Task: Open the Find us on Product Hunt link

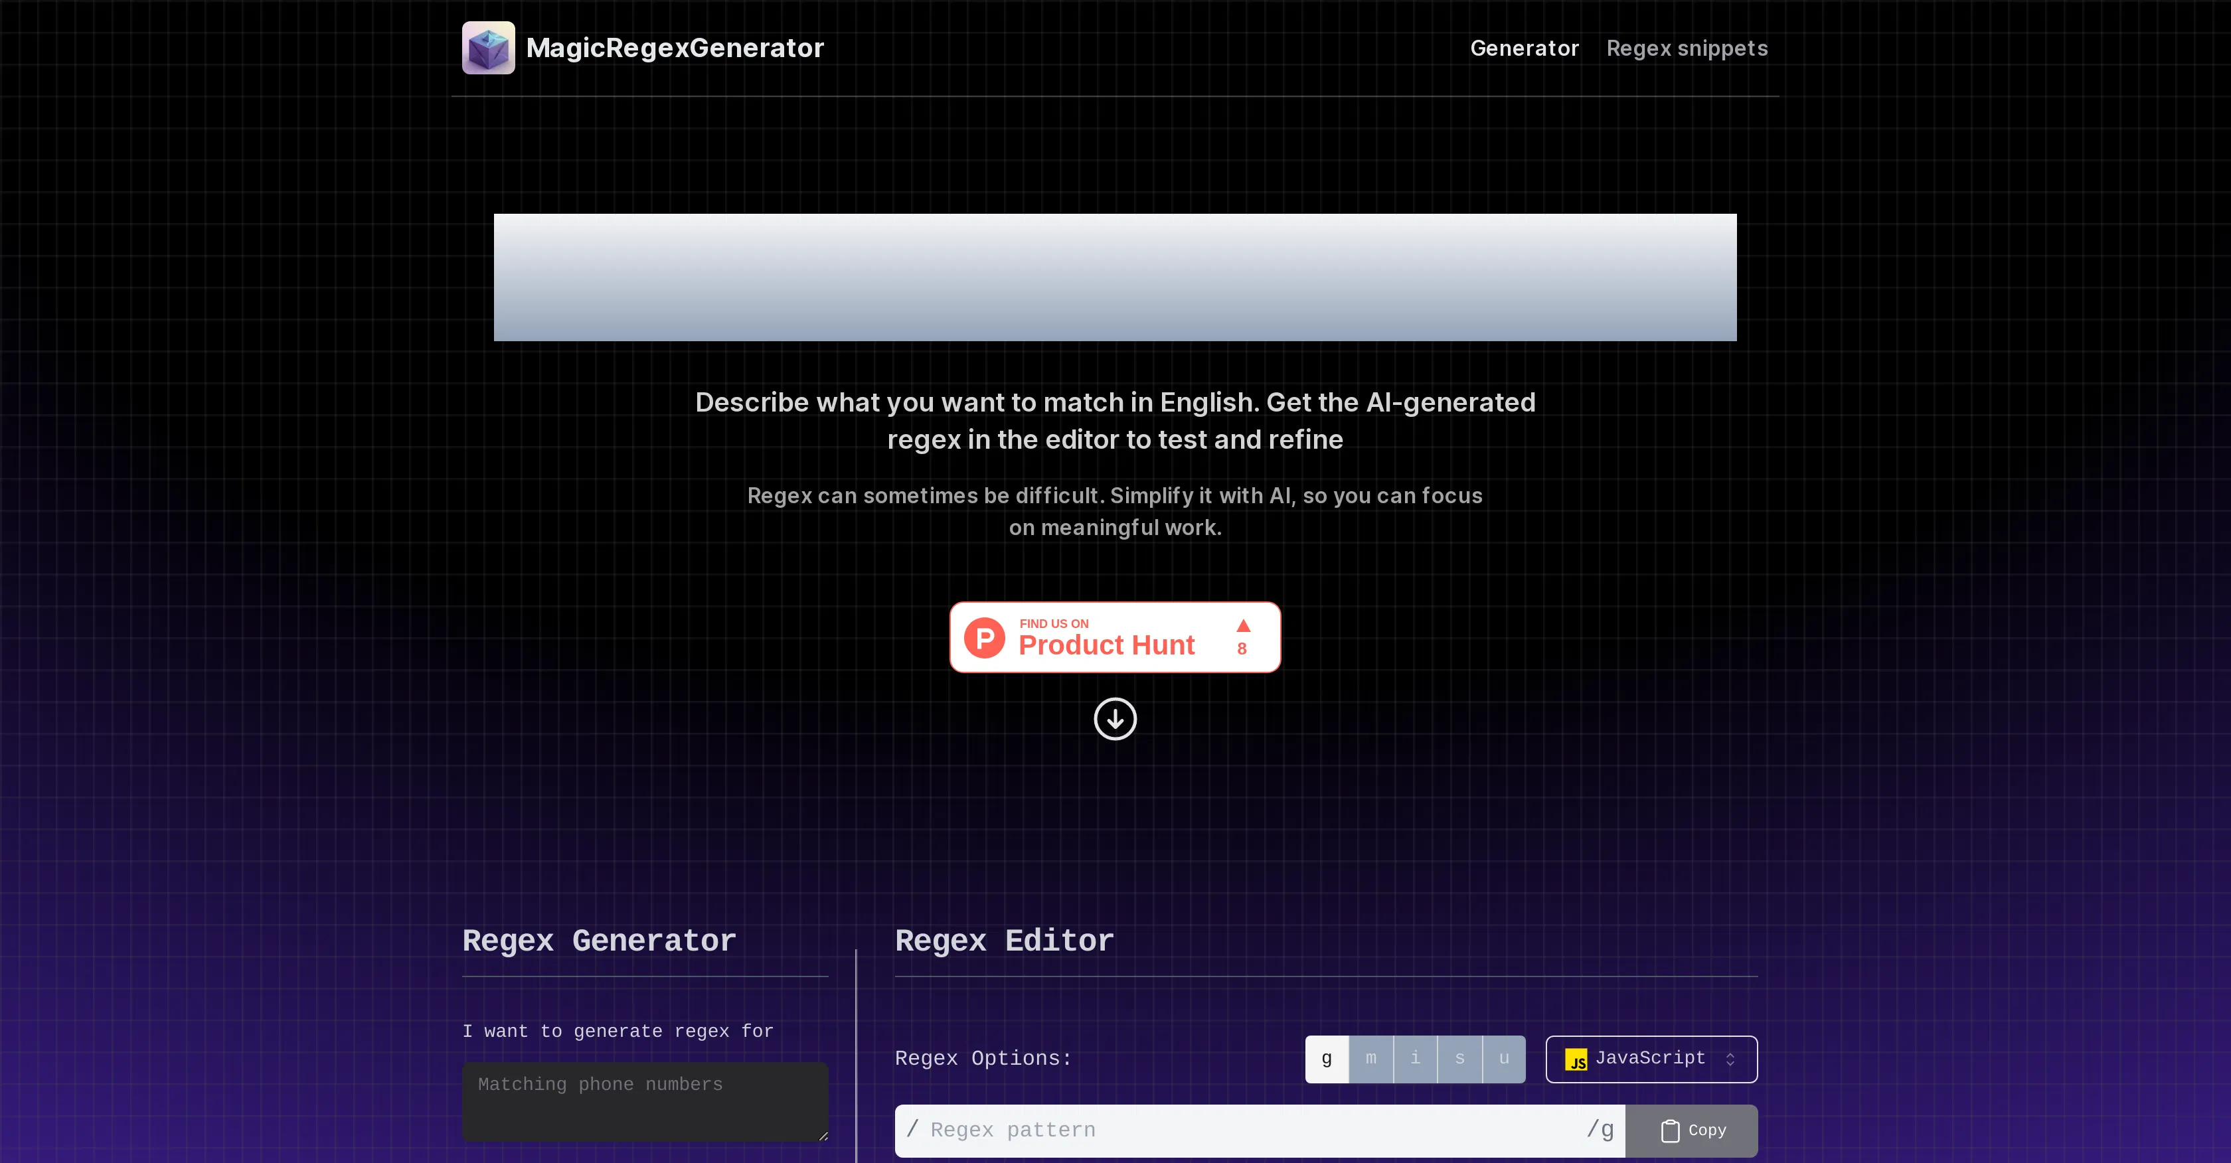Action: 1115,637
